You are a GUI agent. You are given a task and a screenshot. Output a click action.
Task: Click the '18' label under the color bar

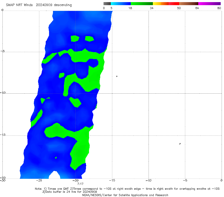130,8
